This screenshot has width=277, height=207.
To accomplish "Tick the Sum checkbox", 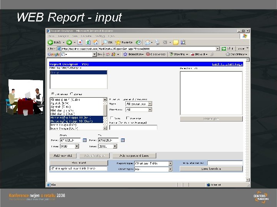I will pyautogui.click(x=112, y=118).
